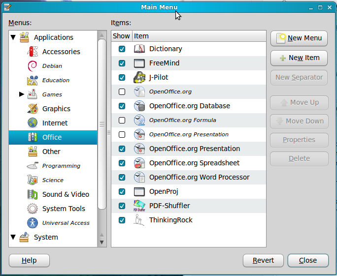
Task: Click the Universal Access icon
Action: (33, 223)
